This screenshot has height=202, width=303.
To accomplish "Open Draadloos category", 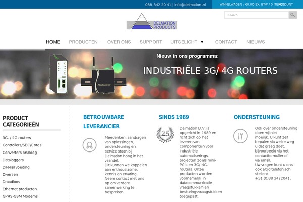I will 11,182.
